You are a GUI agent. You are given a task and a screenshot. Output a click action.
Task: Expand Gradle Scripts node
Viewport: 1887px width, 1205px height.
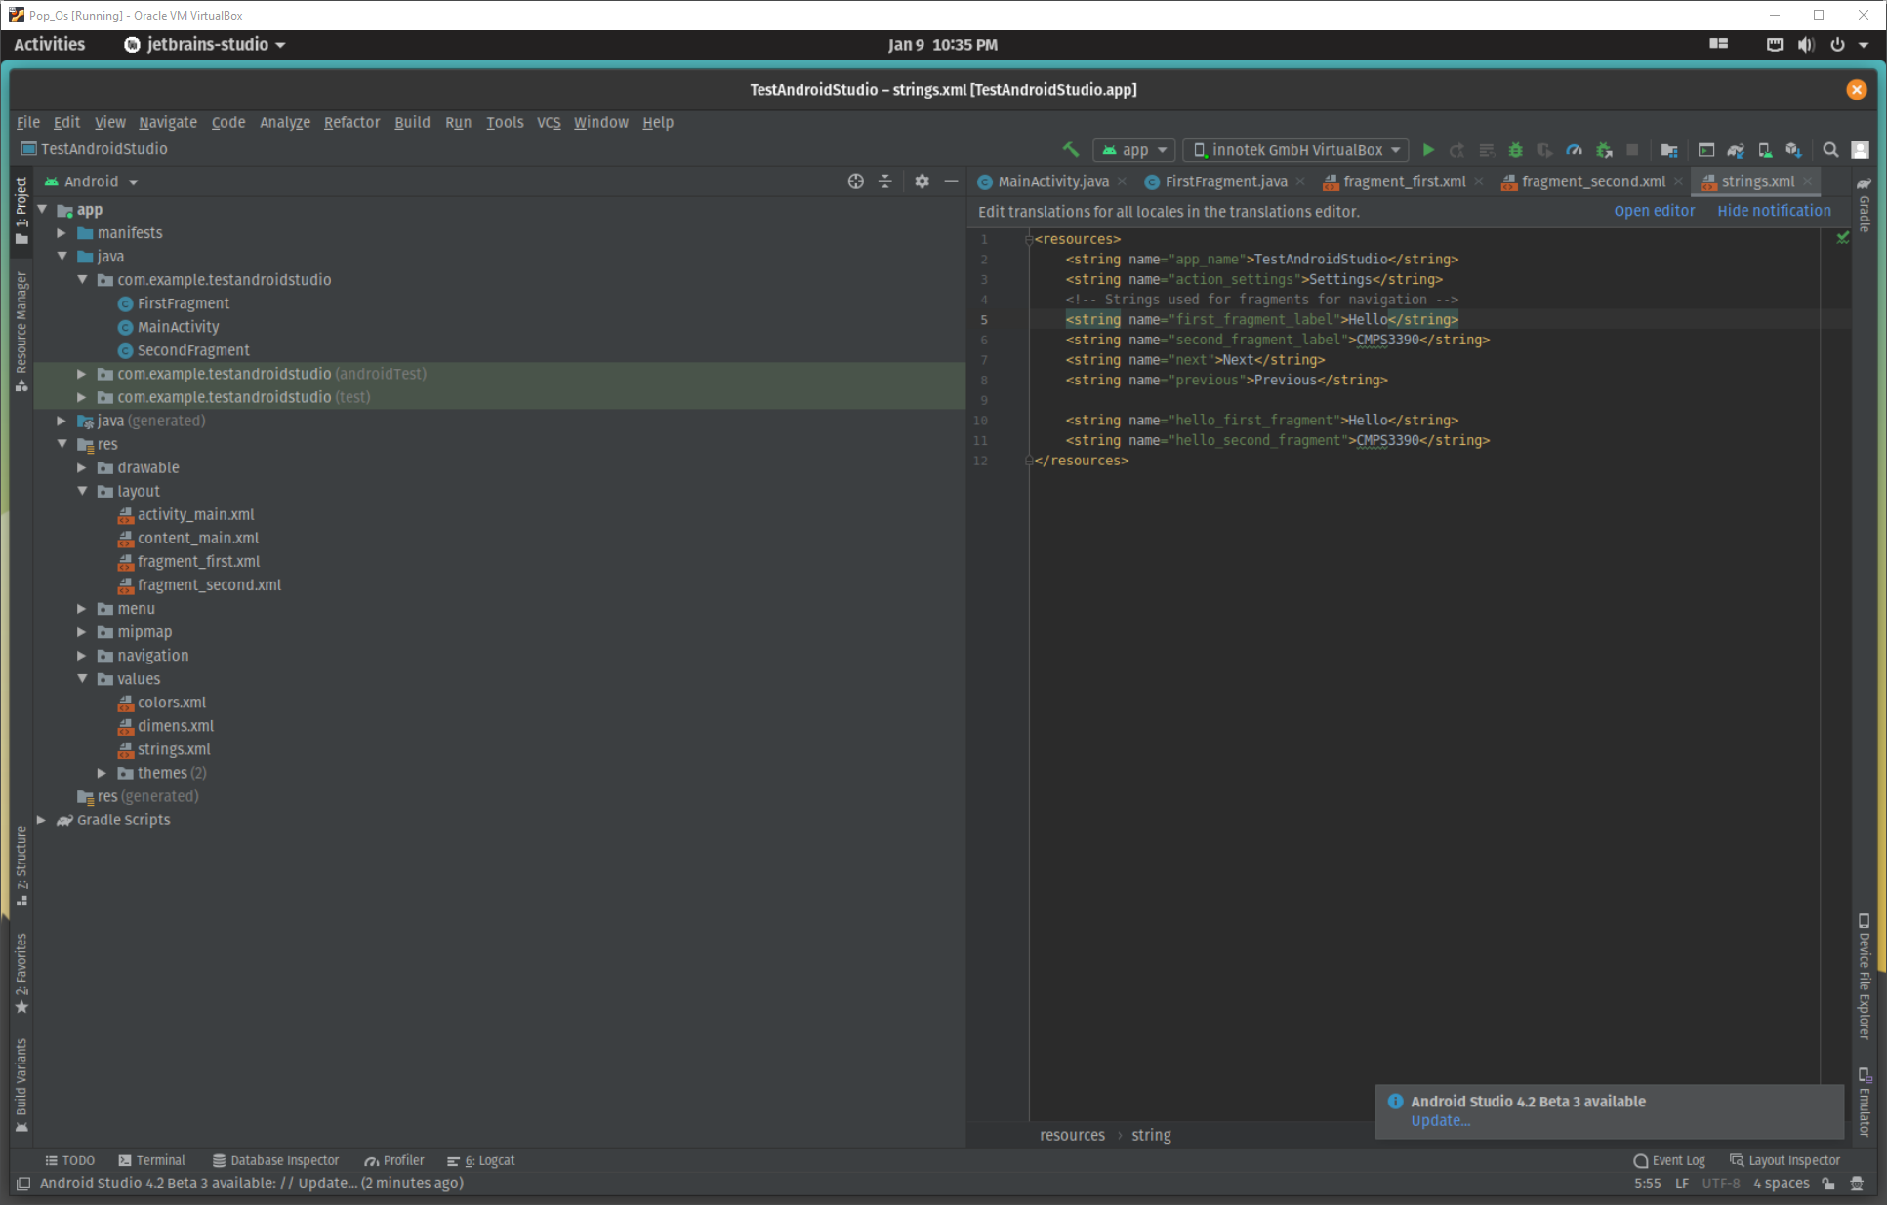click(x=41, y=821)
